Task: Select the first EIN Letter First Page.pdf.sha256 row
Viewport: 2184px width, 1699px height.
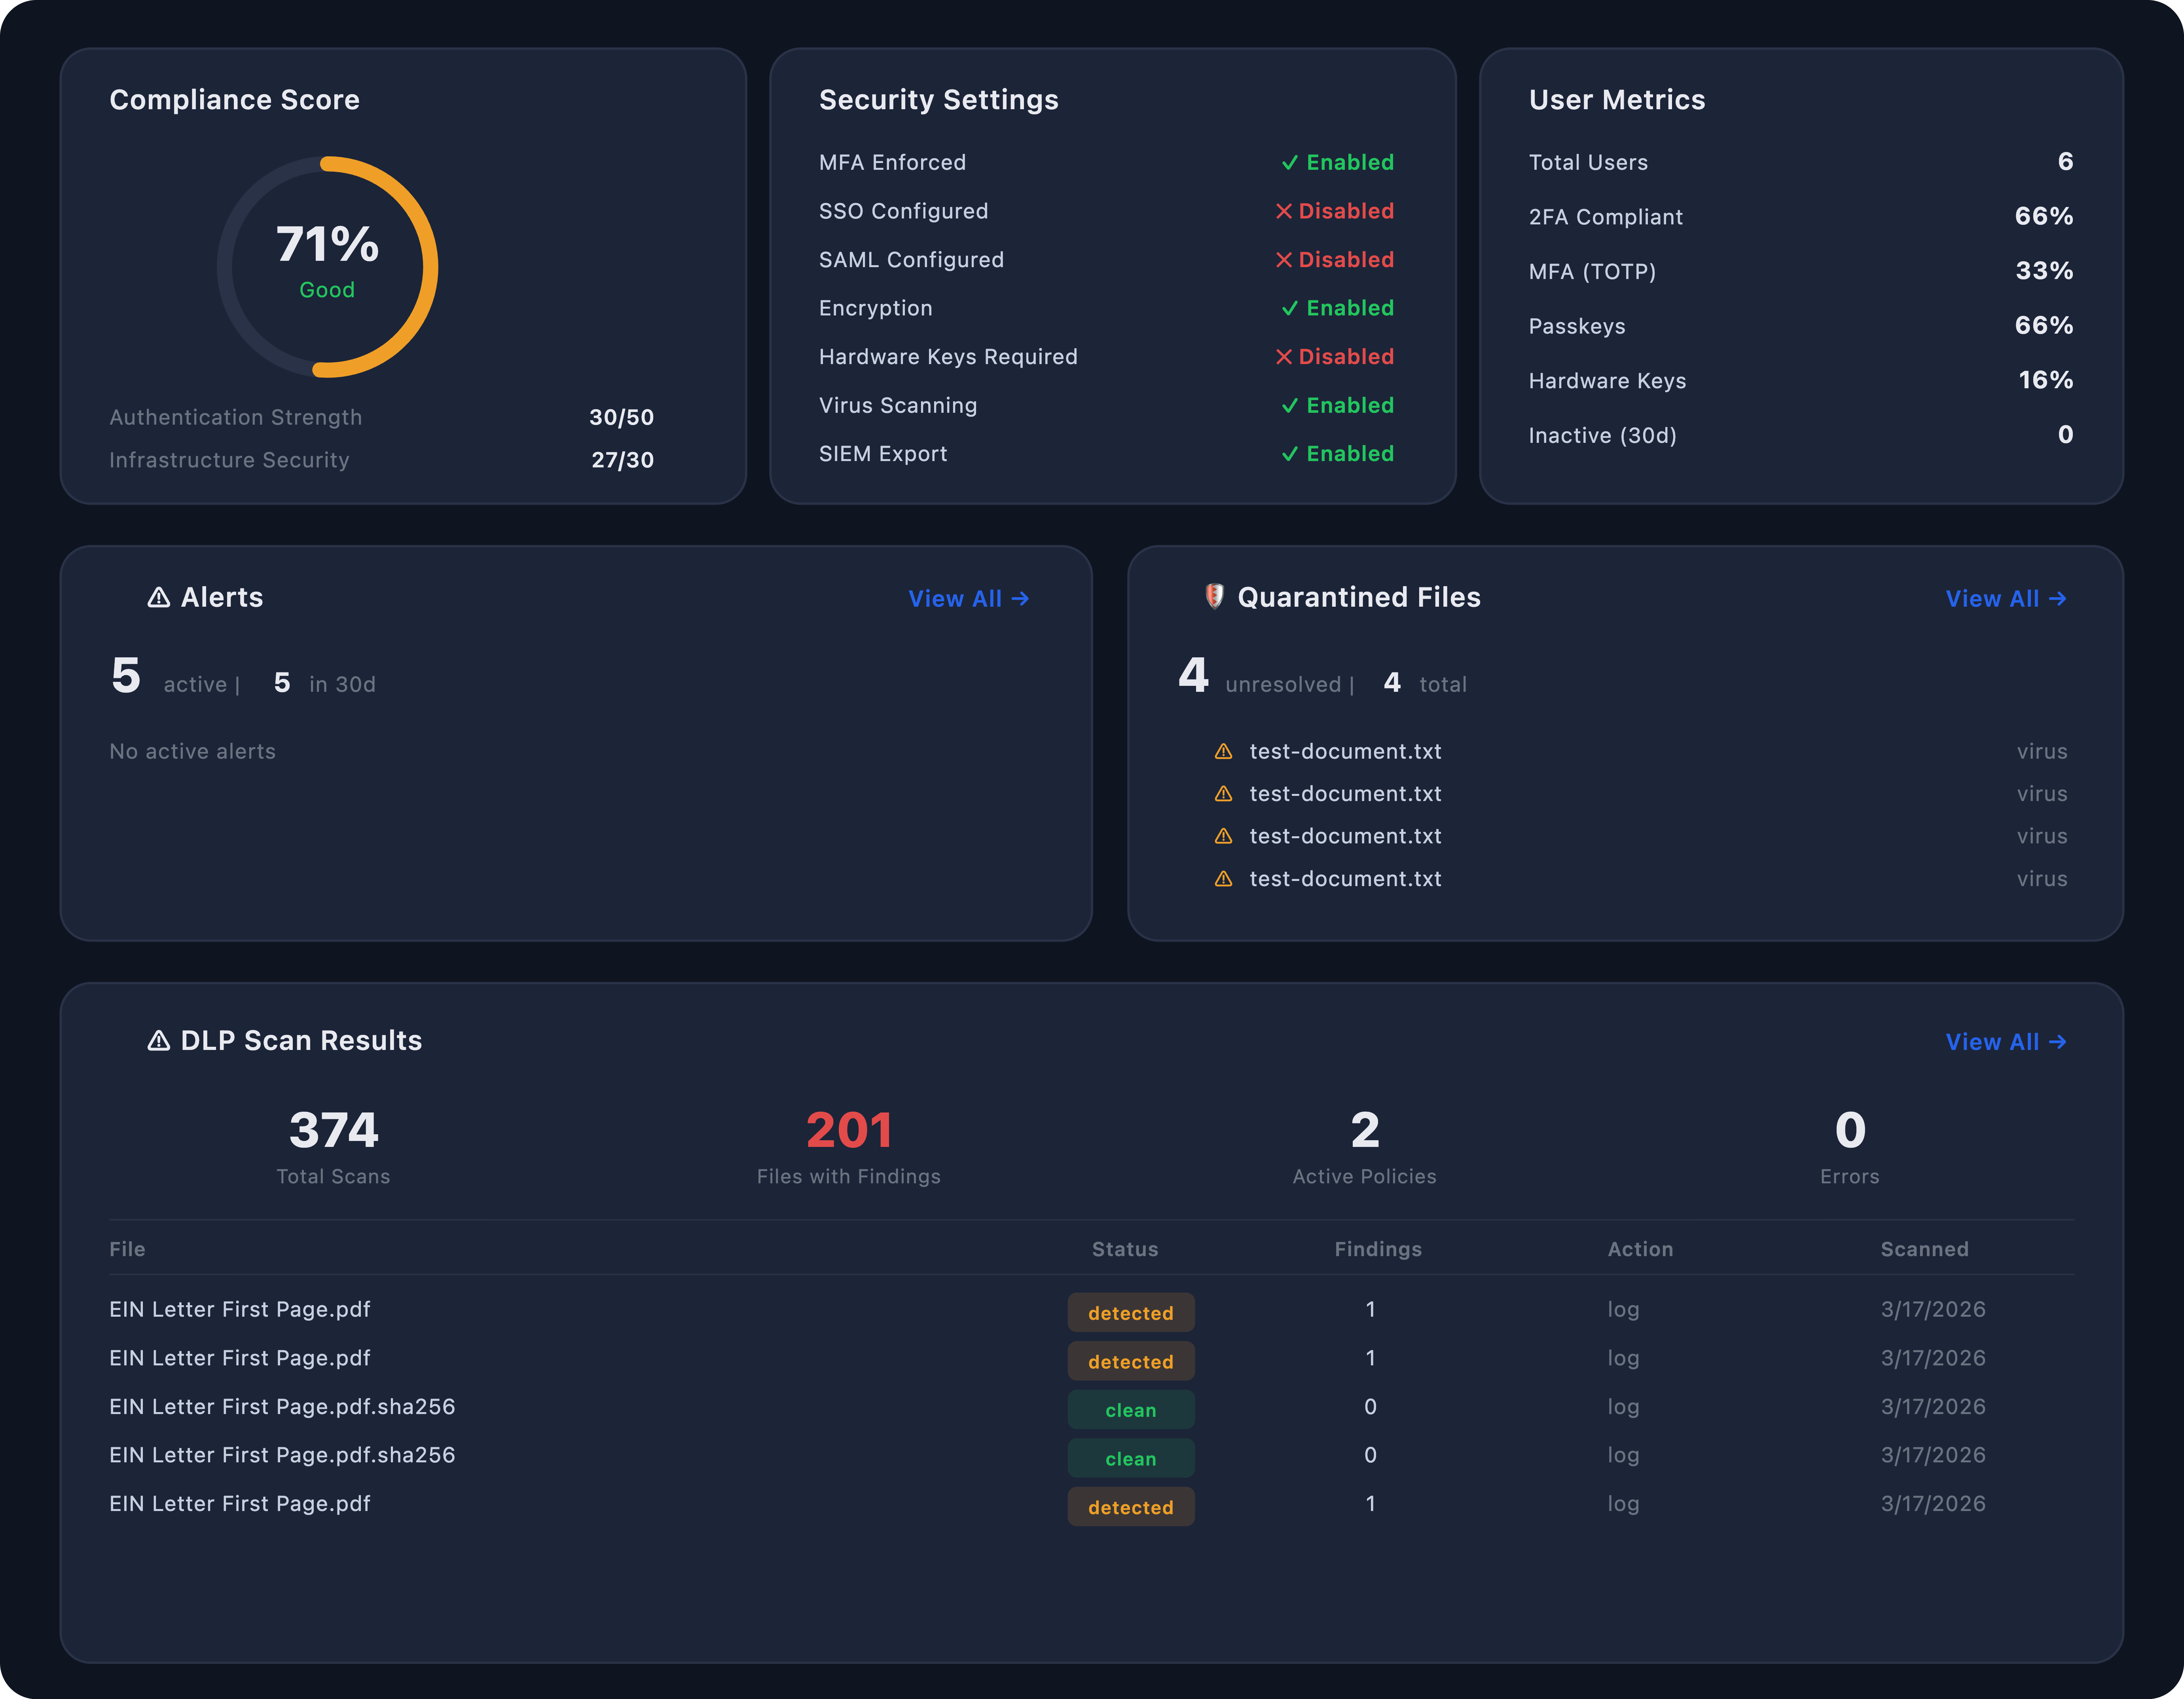Action: [x=282, y=1407]
